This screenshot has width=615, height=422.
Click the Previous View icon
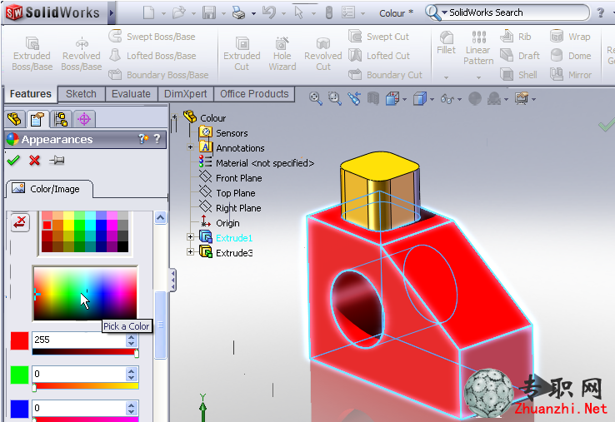354,98
